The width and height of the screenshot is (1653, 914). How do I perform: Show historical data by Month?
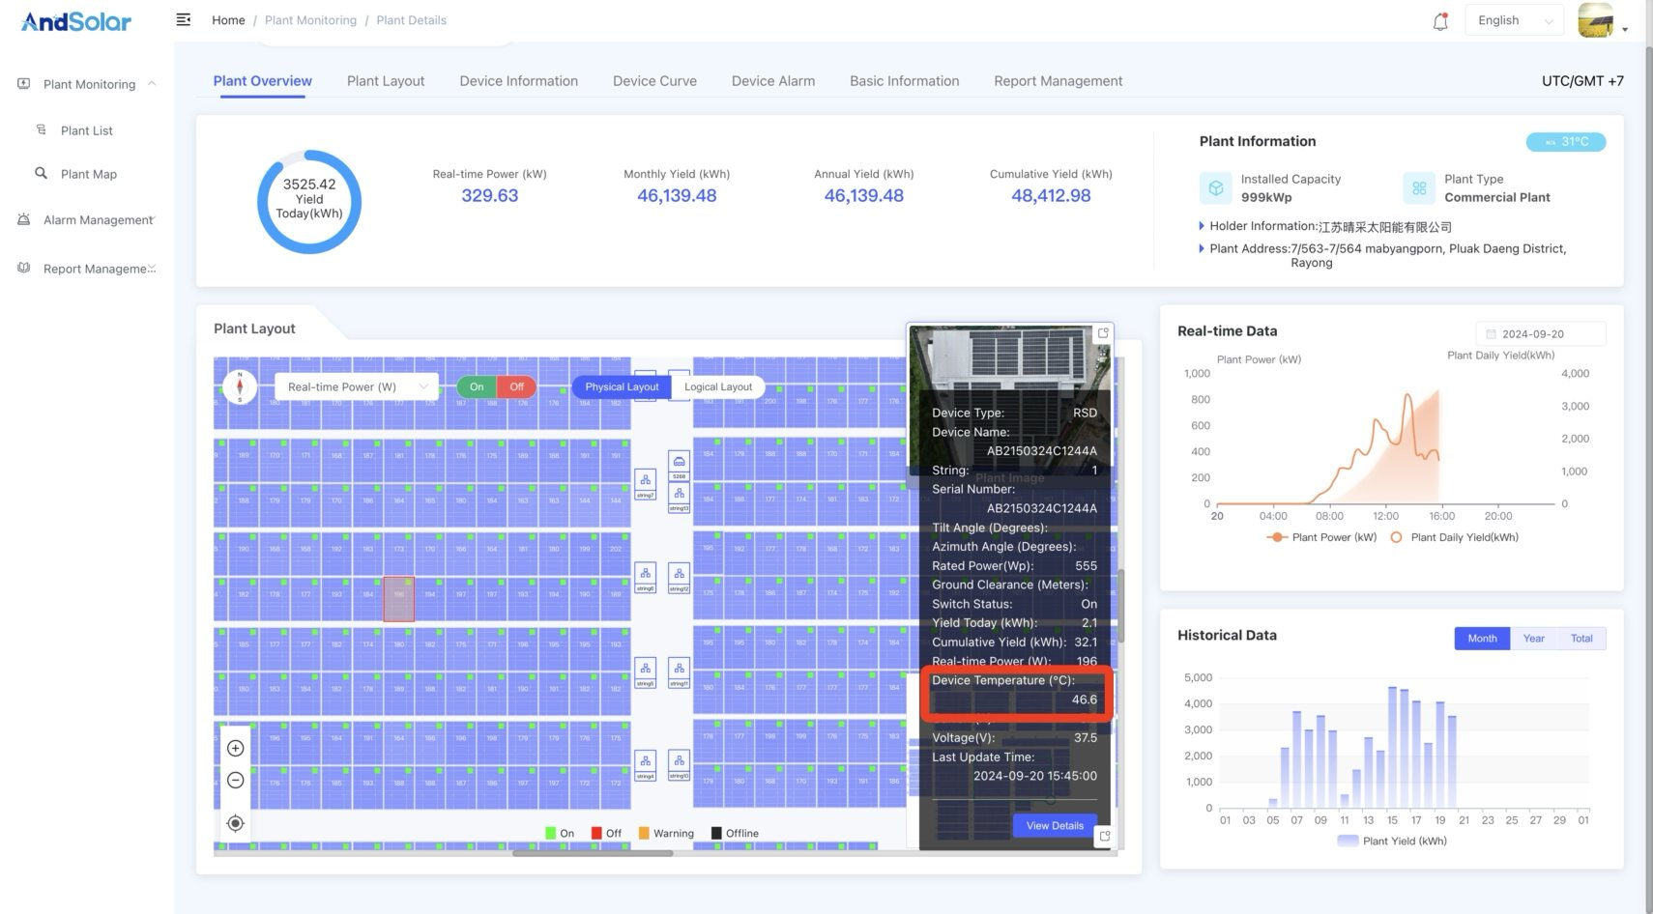pyautogui.click(x=1482, y=639)
